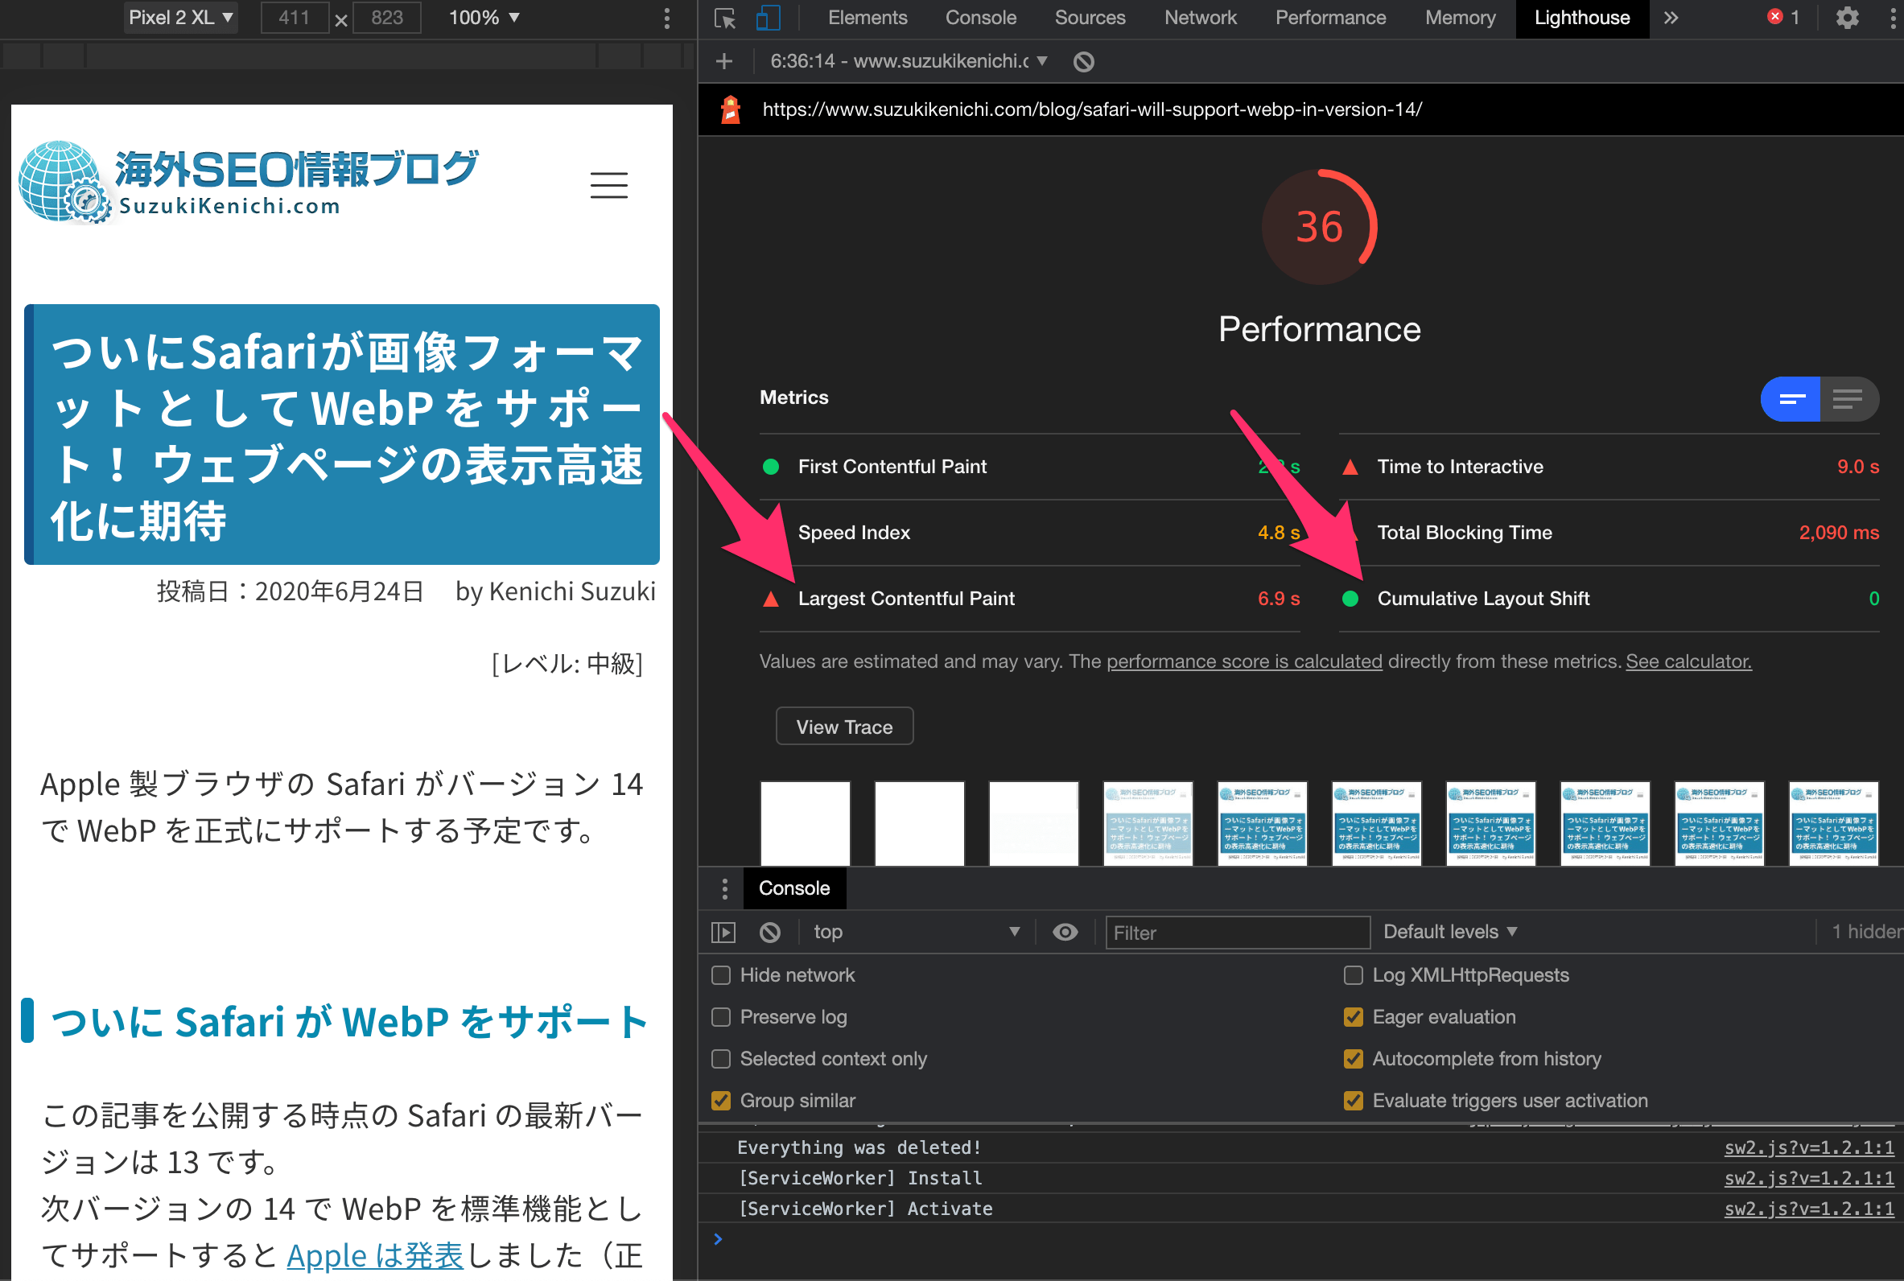Click the View Trace button

pyautogui.click(x=843, y=727)
